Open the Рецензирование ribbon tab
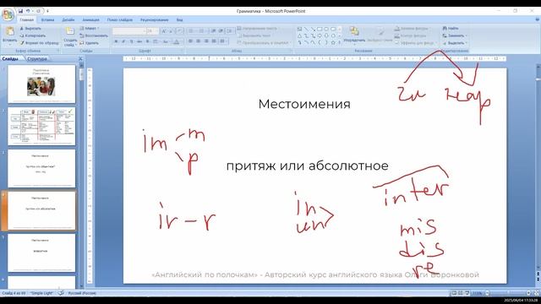This screenshot has height=304, width=541. pos(154,20)
